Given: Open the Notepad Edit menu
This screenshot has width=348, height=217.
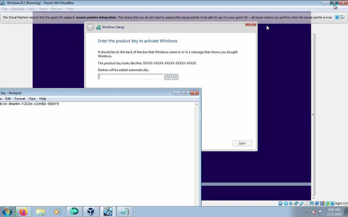Looking at the screenshot, I should 8,99.
